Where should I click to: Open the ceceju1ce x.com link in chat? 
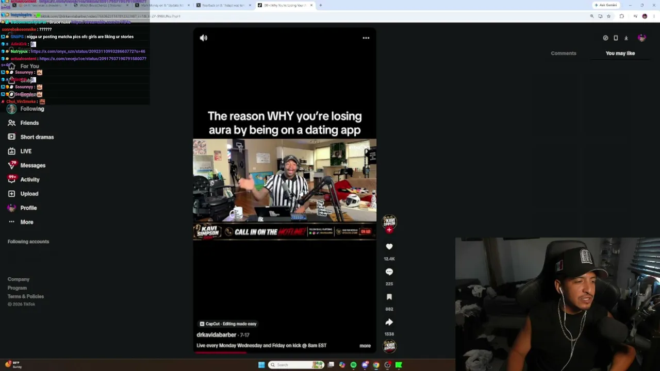[92, 59]
